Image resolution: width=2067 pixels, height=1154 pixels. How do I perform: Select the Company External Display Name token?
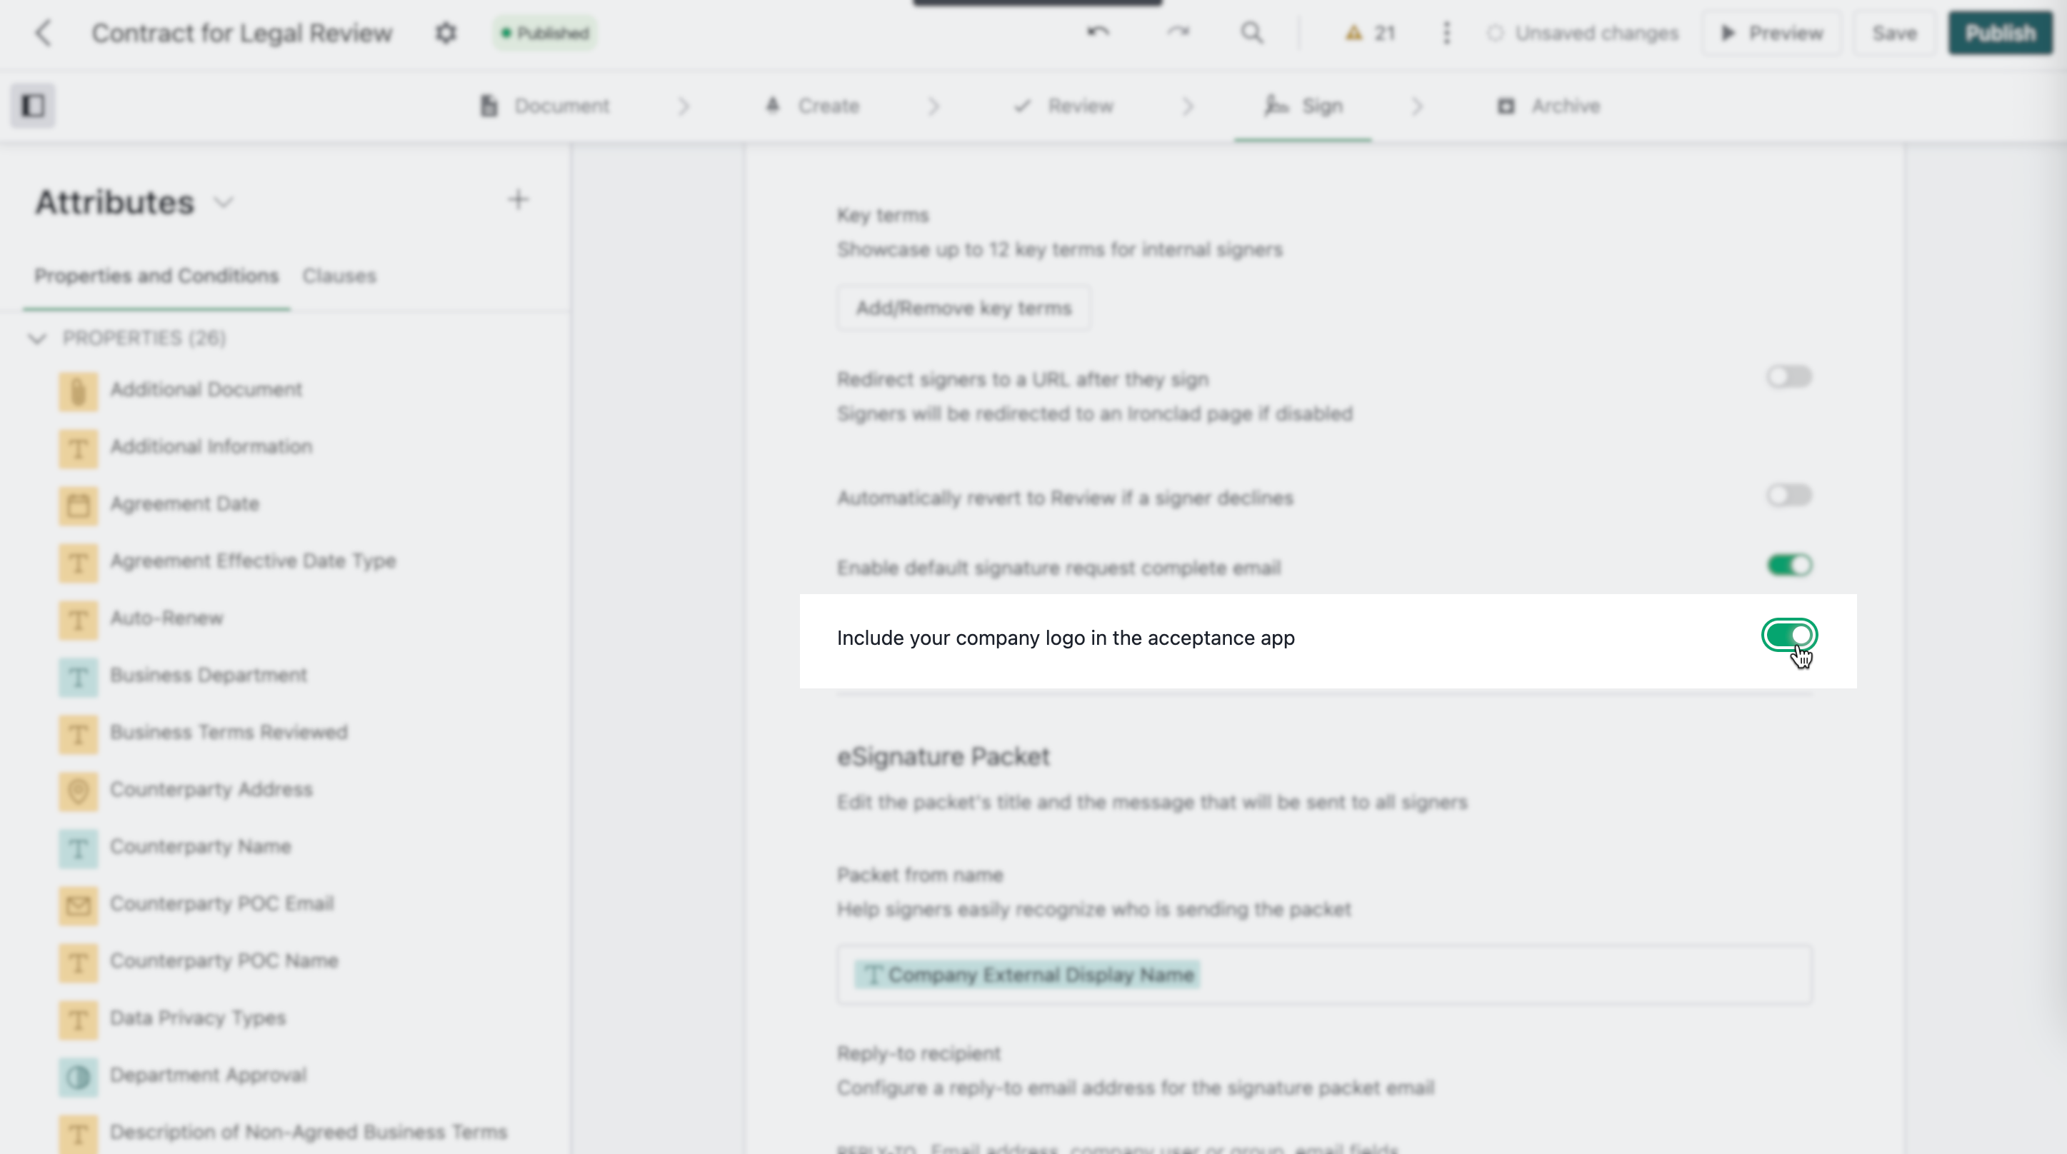point(1026,975)
